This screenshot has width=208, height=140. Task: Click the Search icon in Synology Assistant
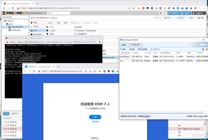[x=123, y=49]
